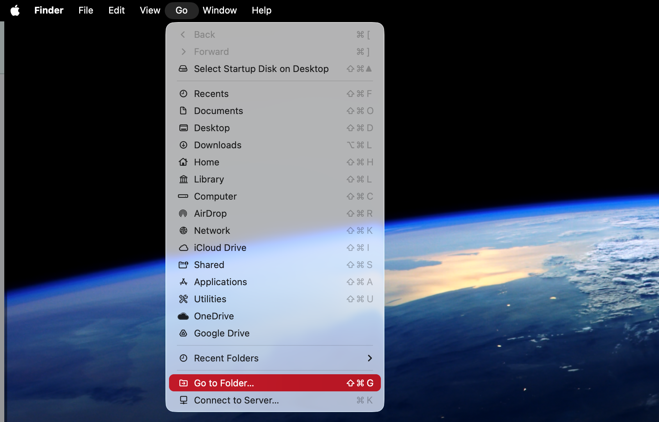659x422 pixels.
Task: Select the Utilities tools icon
Action: [183, 299]
